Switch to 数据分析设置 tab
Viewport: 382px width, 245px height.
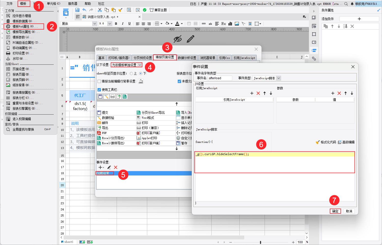click(x=187, y=58)
